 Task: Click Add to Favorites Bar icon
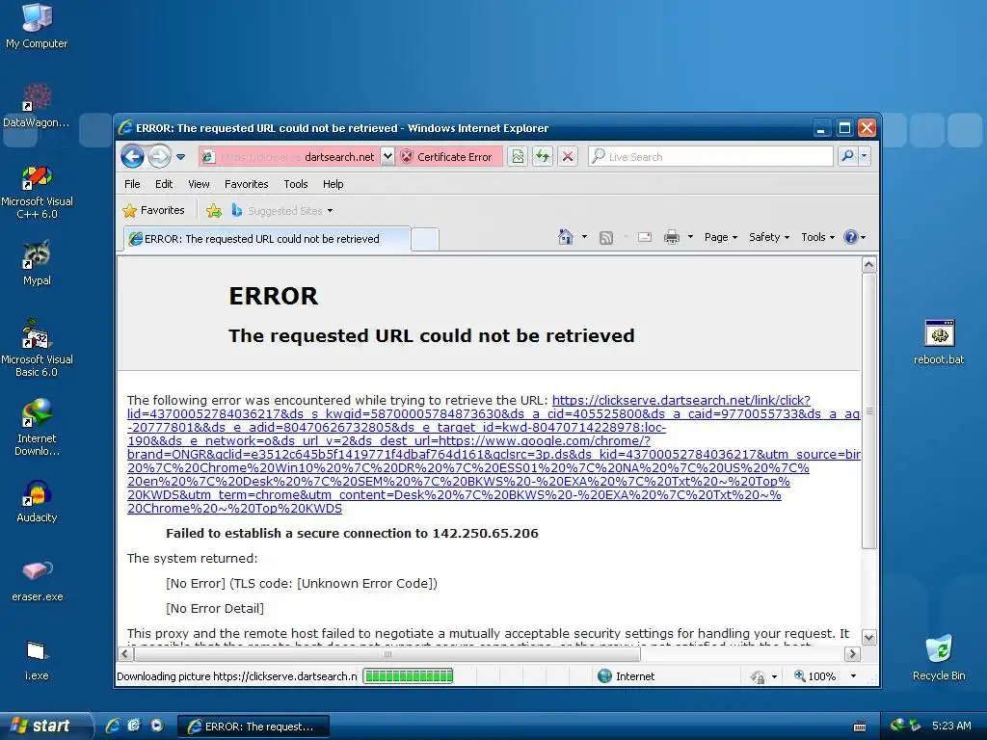(214, 211)
